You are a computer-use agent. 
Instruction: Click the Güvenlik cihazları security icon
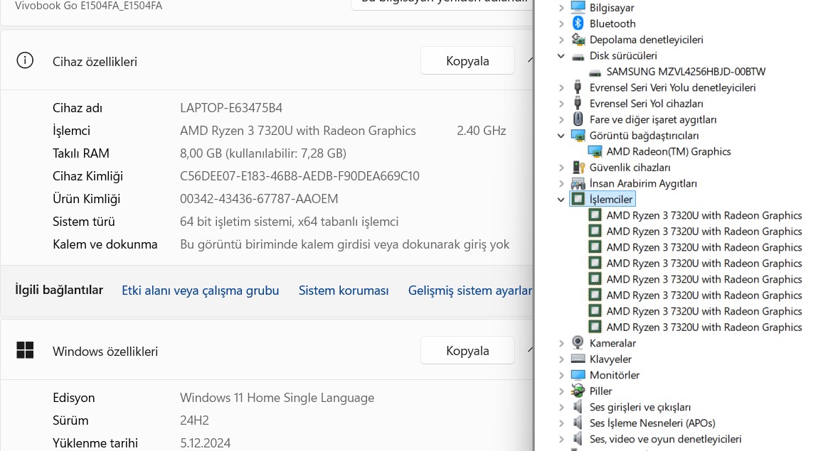(x=578, y=167)
